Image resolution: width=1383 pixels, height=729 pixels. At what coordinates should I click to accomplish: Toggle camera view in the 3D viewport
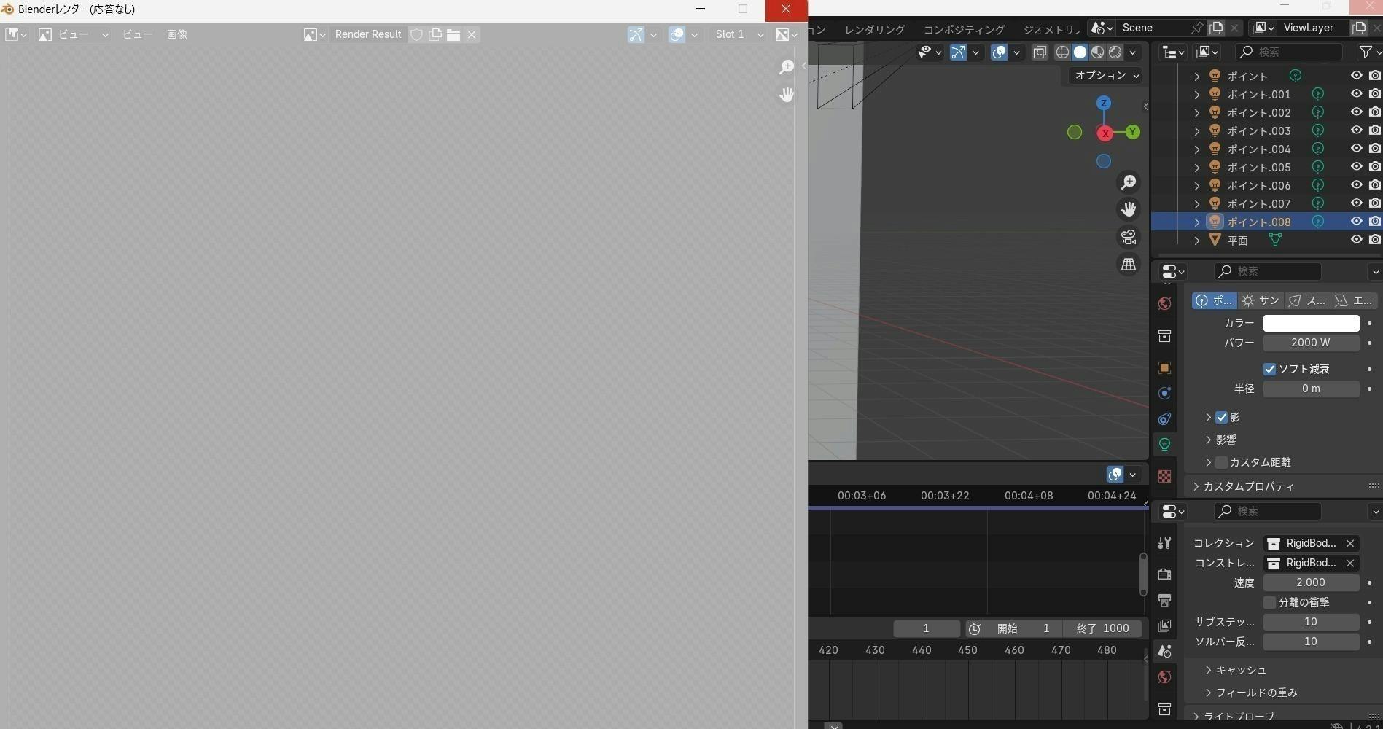[x=1129, y=237]
